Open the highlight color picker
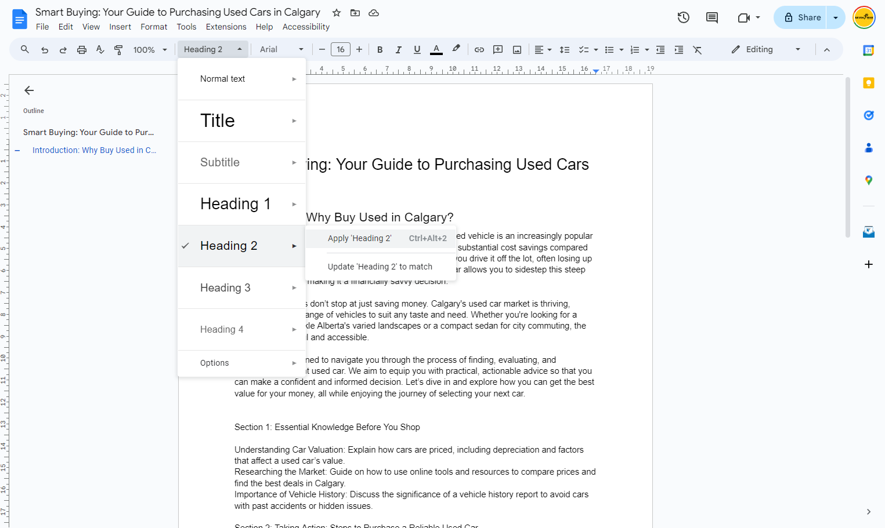The image size is (885, 528). 456,50
